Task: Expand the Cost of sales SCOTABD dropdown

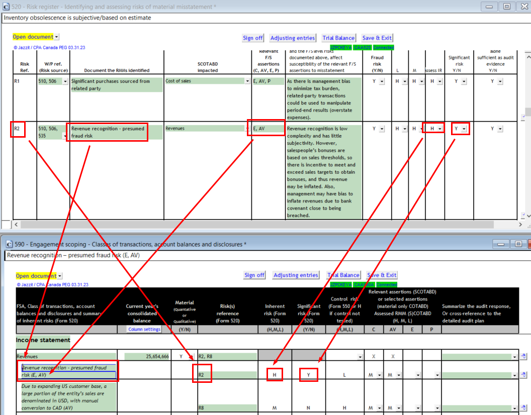Action: coord(247,81)
